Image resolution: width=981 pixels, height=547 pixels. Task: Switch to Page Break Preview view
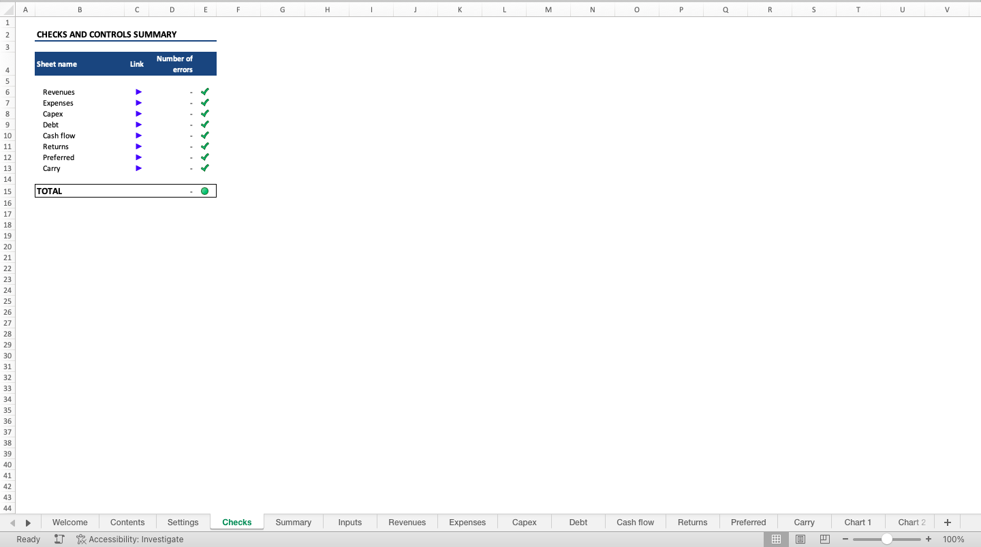825,540
